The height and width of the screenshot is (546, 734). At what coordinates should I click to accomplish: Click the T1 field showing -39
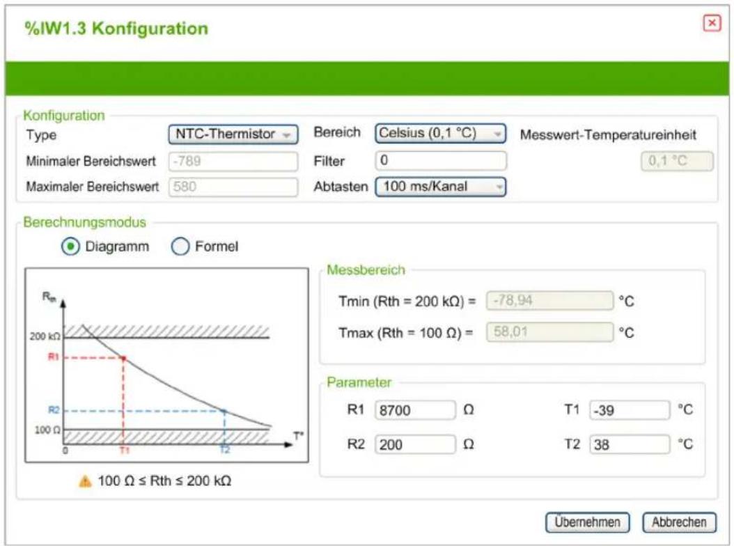(x=630, y=410)
